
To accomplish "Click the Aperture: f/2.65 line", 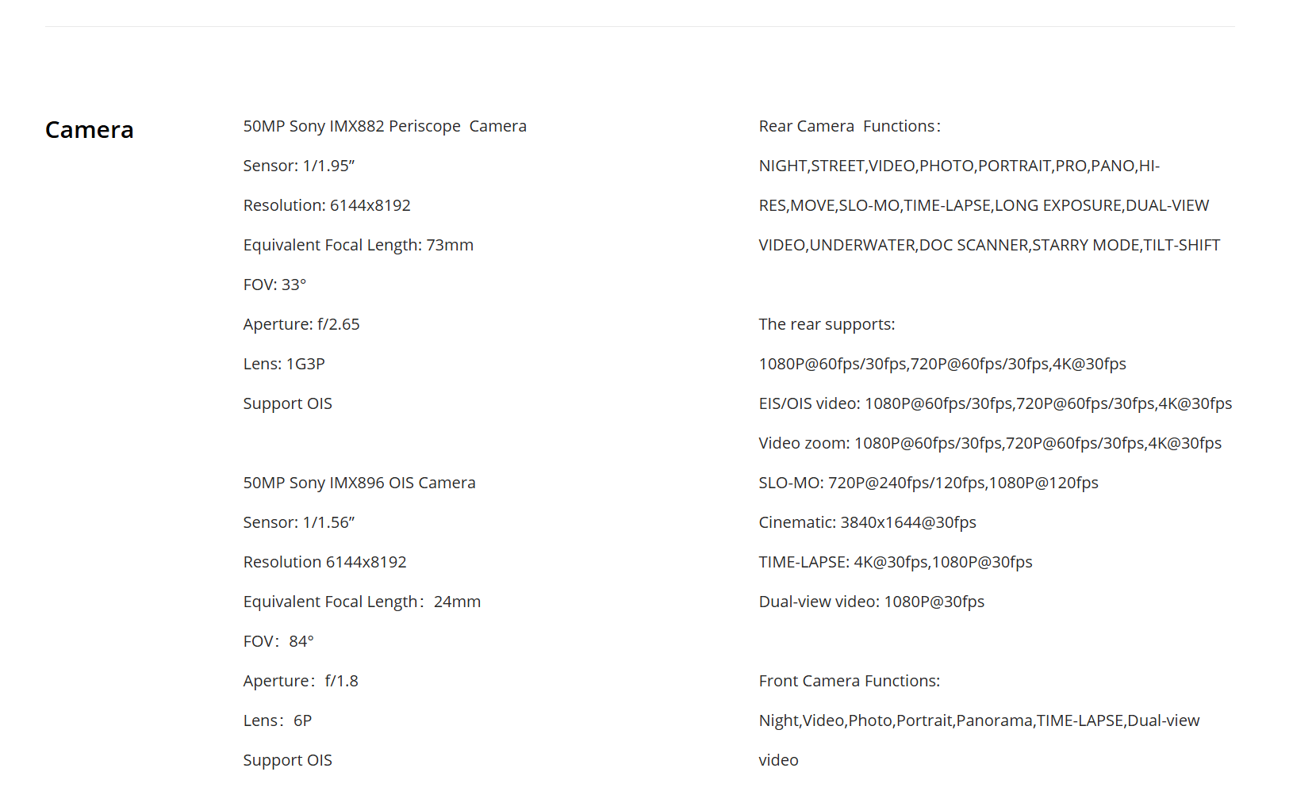I will (x=301, y=324).
